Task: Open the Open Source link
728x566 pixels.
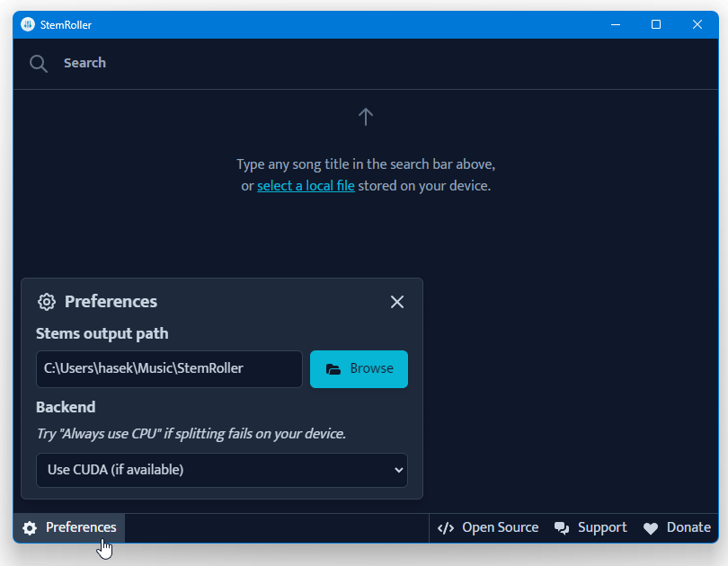Action: click(x=488, y=528)
